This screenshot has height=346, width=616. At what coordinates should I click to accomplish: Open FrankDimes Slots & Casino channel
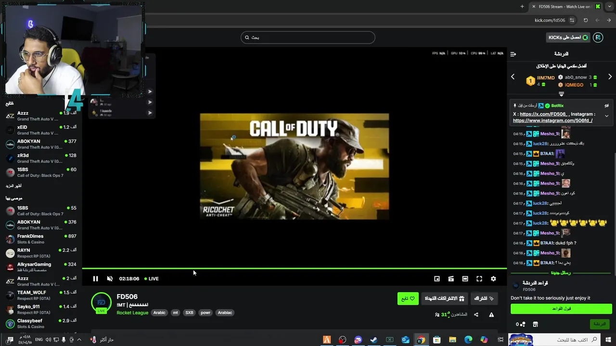[41, 239]
